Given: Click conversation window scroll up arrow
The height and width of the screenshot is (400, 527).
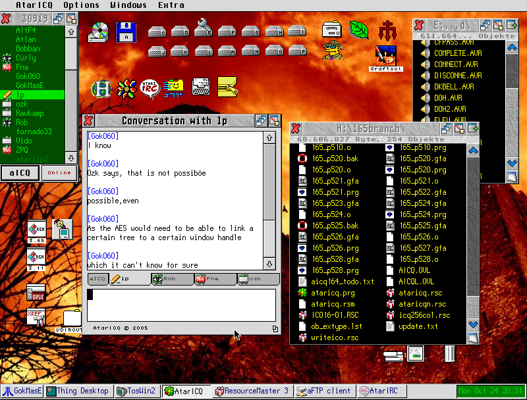Looking at the screenshot, I should click(269, 137).
